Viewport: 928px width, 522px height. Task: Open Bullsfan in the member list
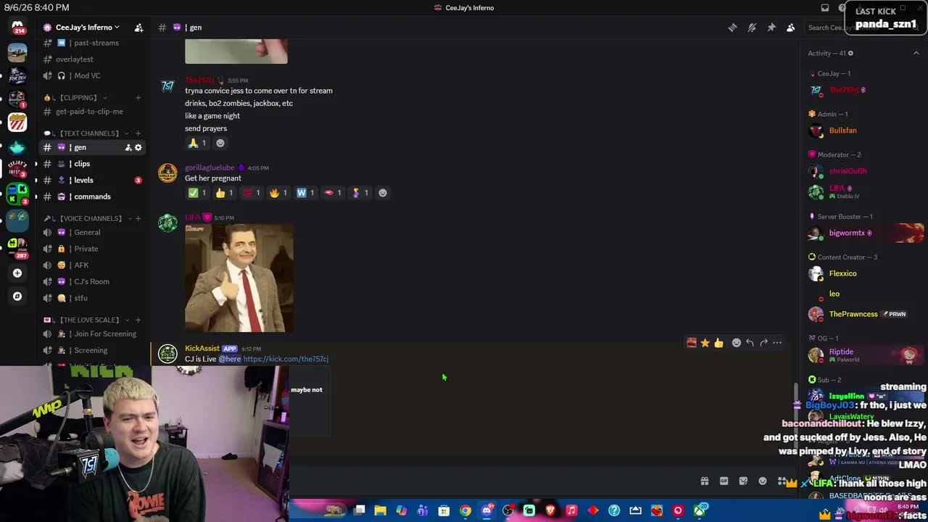pos(842,130)
